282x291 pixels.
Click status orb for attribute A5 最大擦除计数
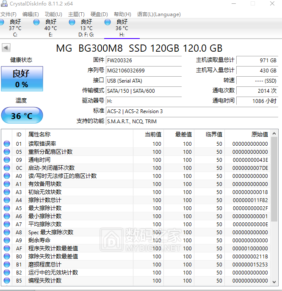(x=7, y=208)
